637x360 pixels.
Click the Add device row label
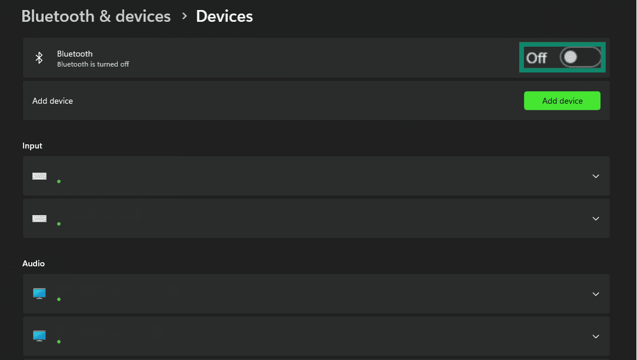52,101
